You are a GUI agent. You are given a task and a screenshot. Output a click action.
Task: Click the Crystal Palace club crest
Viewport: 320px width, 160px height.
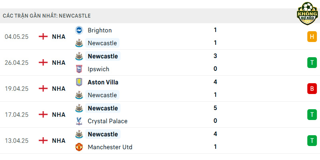tap(79, 121)
